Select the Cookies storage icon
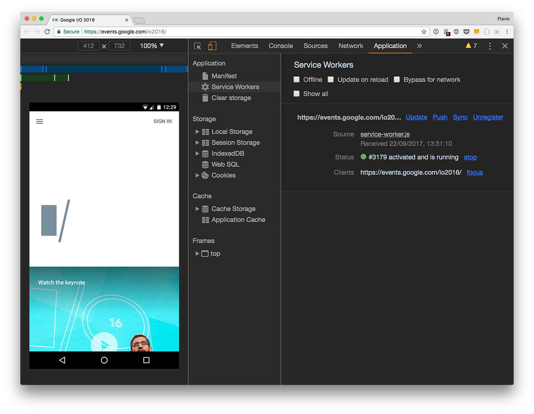534x414 pixels. coord(206,175)
